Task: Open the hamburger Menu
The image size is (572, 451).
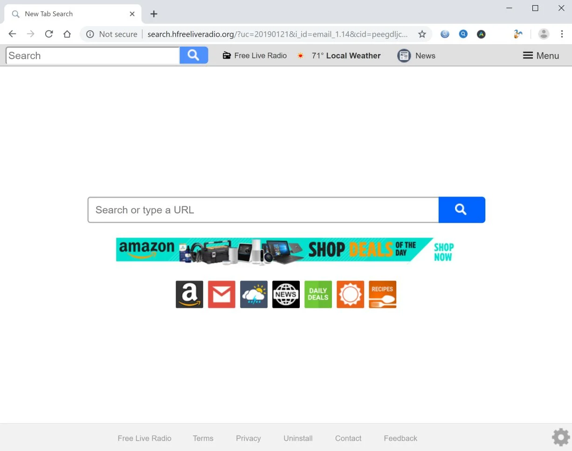Action: coord(541,55)
